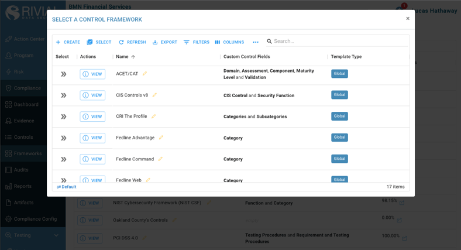Sort by the Name column header
The height and width of the screenshot is (250, 461).
pyautogui.click(x=122, y=57)
